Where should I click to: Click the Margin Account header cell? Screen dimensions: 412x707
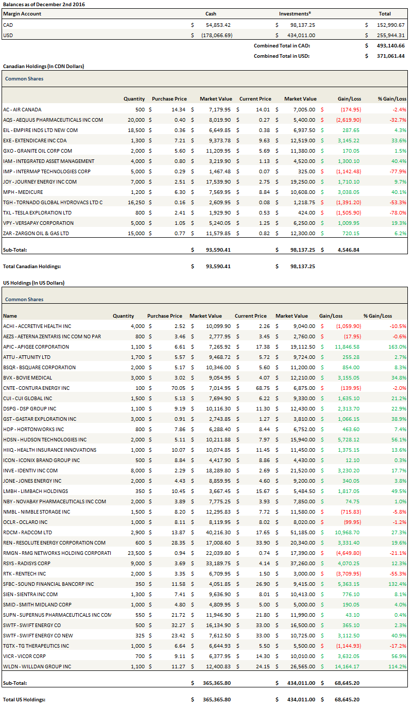pyautogui.click(x=22, y=14)
